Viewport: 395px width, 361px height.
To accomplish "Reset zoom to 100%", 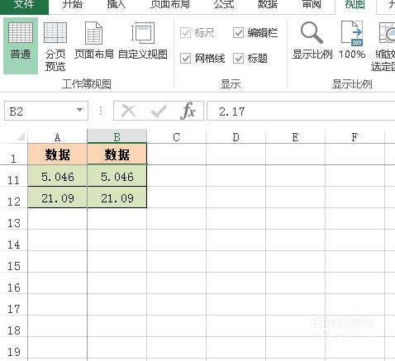I will [352, 40].
